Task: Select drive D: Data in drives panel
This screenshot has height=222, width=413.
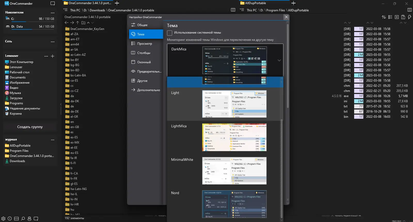Action: tap(30, 27)
